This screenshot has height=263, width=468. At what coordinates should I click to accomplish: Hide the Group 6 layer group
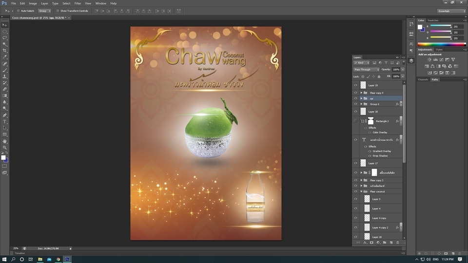pyautogui.click(x=355, y=104)
